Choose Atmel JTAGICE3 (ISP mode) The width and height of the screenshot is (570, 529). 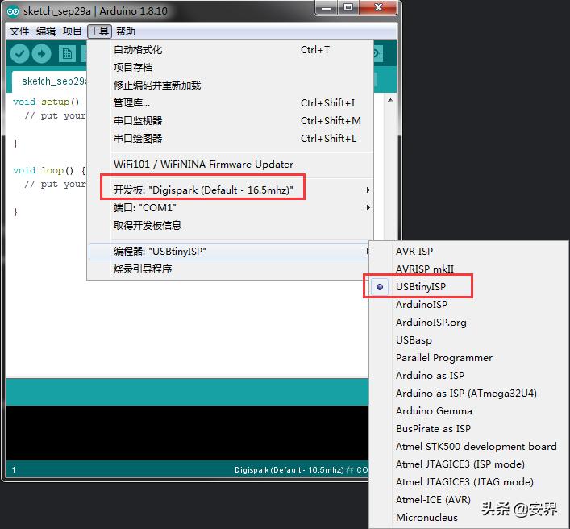(x=468, y=464)
